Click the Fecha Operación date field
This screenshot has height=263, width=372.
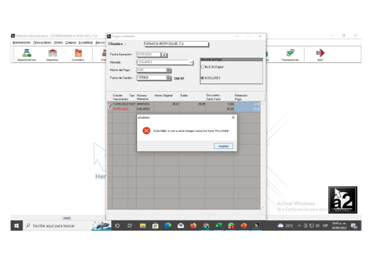pos(148,54)
